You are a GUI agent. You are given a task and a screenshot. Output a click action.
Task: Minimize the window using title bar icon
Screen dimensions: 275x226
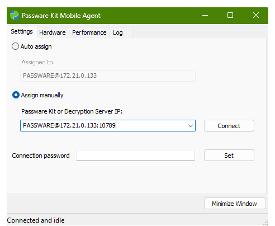click(205, 15)
